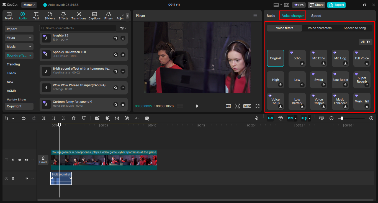Open the All filter dropdown above voice filters
The height and width of the screenshot is (203, 378).
pyautogui.click(x=366, y=42)
